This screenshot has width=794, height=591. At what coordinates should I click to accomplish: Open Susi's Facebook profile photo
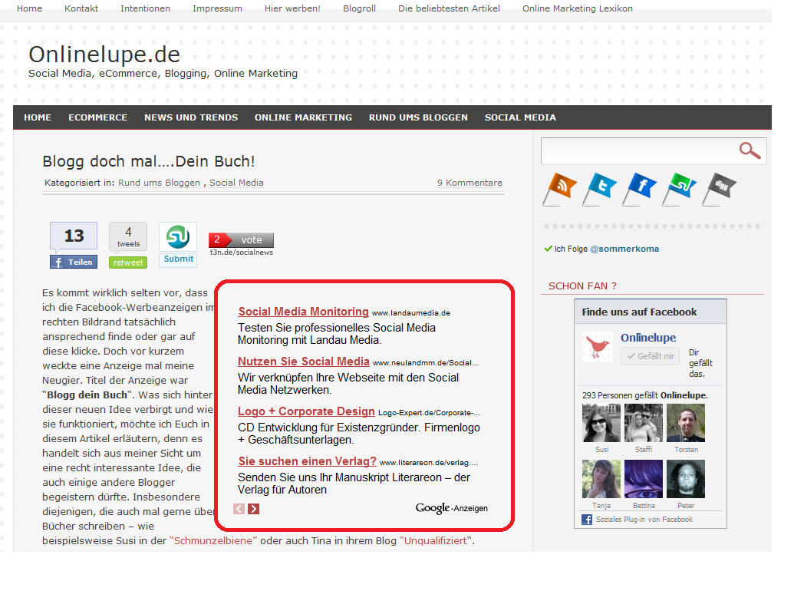(x=601, y=424)
